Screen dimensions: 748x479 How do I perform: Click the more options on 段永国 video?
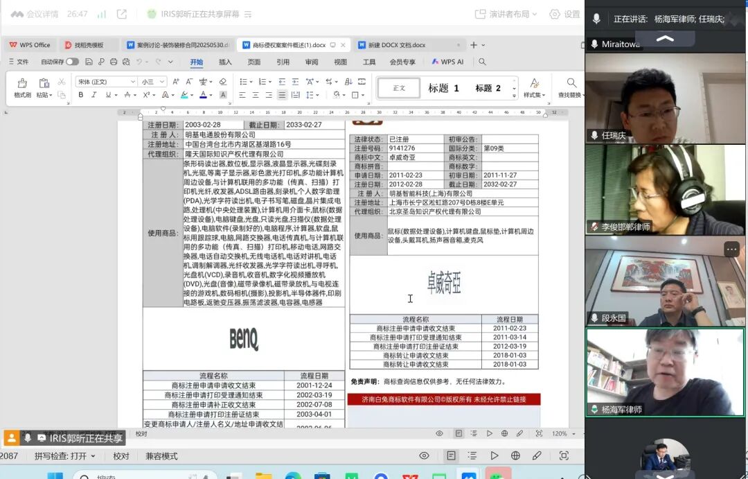(x=731, y=250)
